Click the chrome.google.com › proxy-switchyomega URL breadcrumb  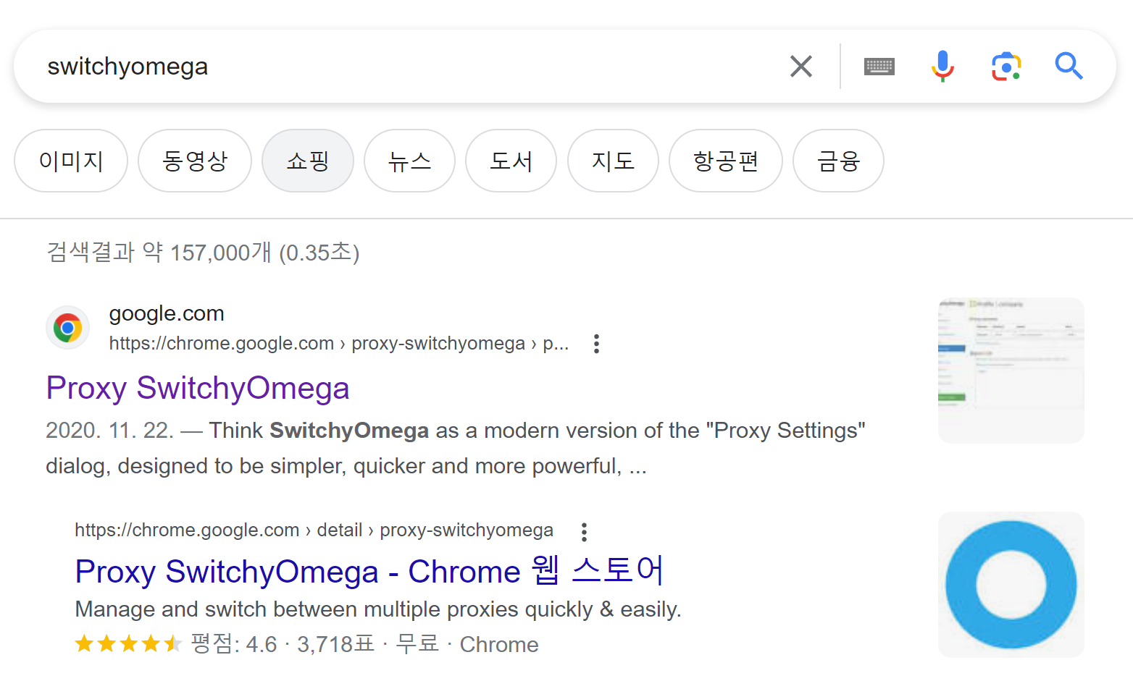(339, 344)
